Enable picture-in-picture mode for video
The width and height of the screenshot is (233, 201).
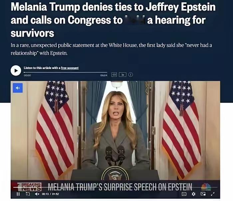click(203, 194)
